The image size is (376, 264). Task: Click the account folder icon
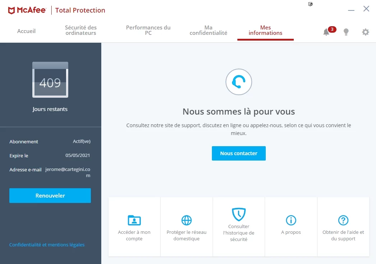click(x=134, y=220)
